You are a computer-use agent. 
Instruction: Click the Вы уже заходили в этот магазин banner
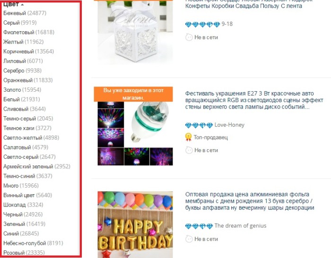pyautogui.click(x=133, y=94)
